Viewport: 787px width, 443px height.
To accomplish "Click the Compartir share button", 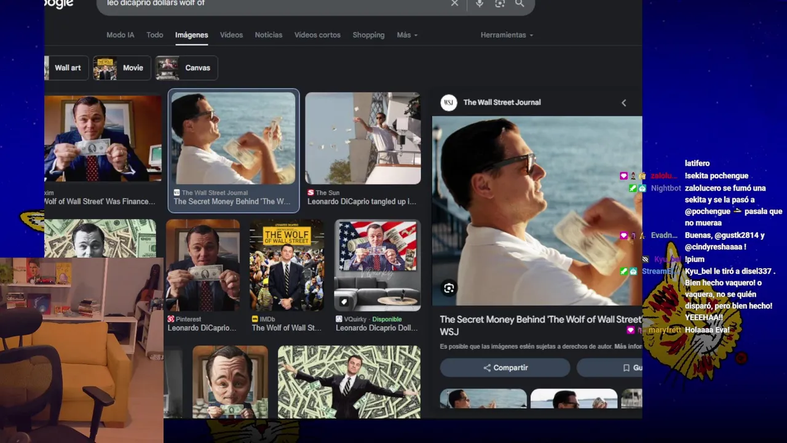I will 505,367.
